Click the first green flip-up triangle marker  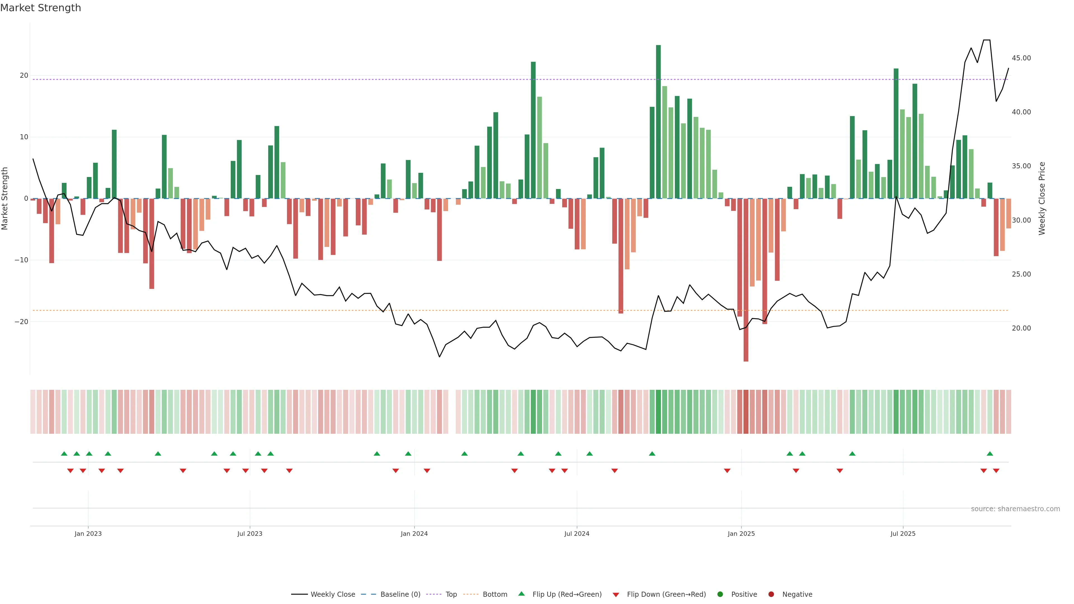(x=64, y=454)
